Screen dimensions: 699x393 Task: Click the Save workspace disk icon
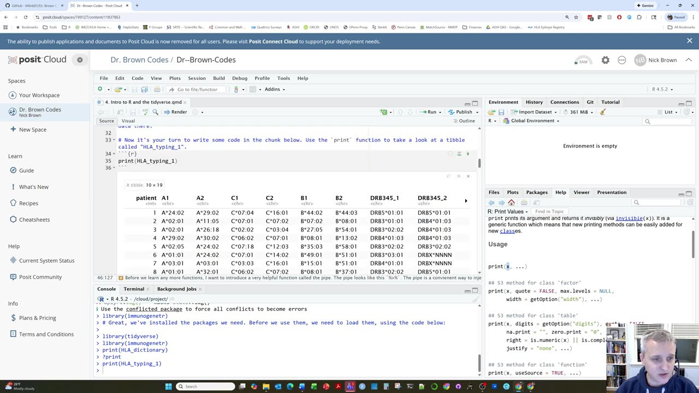coord(501,112)
